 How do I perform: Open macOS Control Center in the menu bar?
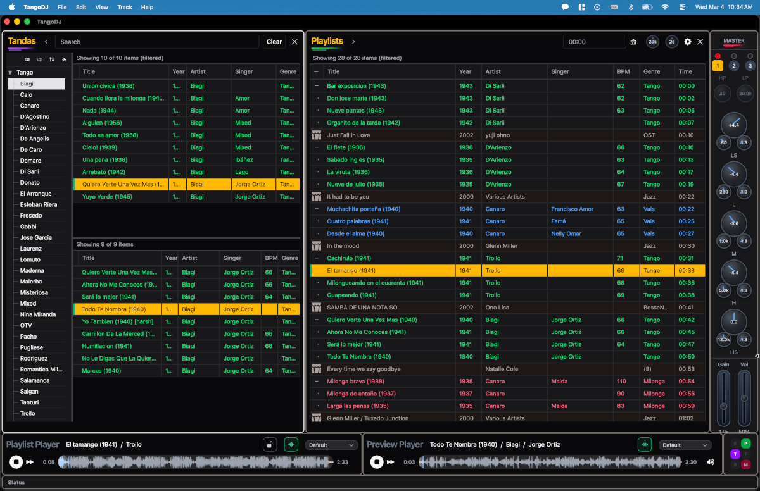click(682, 7)
